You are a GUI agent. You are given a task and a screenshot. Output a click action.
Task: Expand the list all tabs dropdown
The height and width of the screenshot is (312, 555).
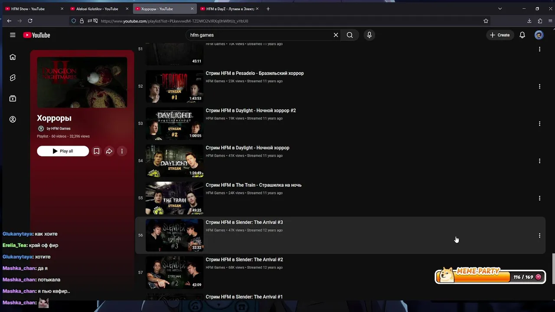tap(499, 9)
